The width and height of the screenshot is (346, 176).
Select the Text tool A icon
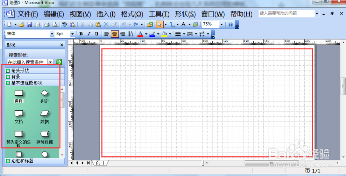pyautogui.click(x=183, y=24)
